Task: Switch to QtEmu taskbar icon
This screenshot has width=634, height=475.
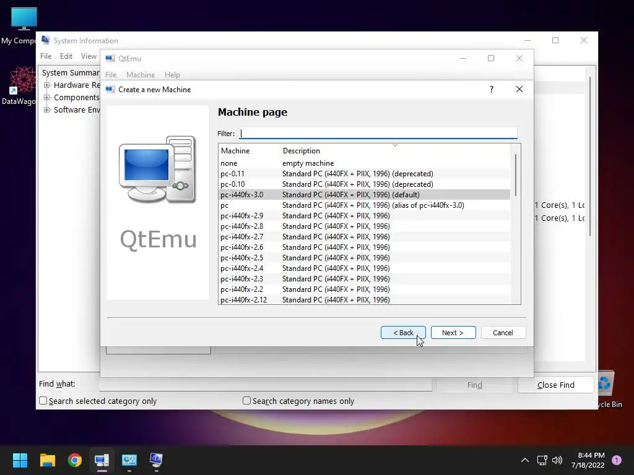Action: click(102, 460)
